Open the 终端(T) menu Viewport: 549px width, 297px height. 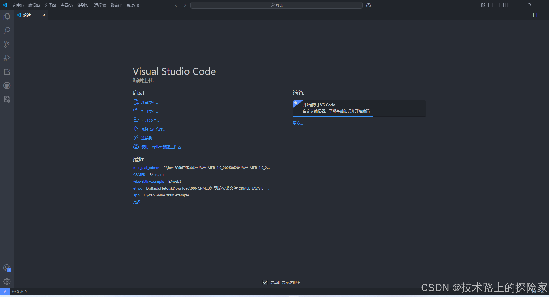click(116, 5)
